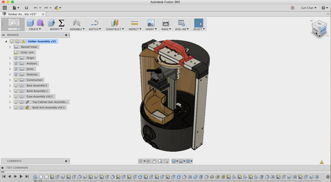The width and height of the screenshot is (331, 182).
Task: Open the CONSTRUCT menu
Action: click(x=115, y=29)
